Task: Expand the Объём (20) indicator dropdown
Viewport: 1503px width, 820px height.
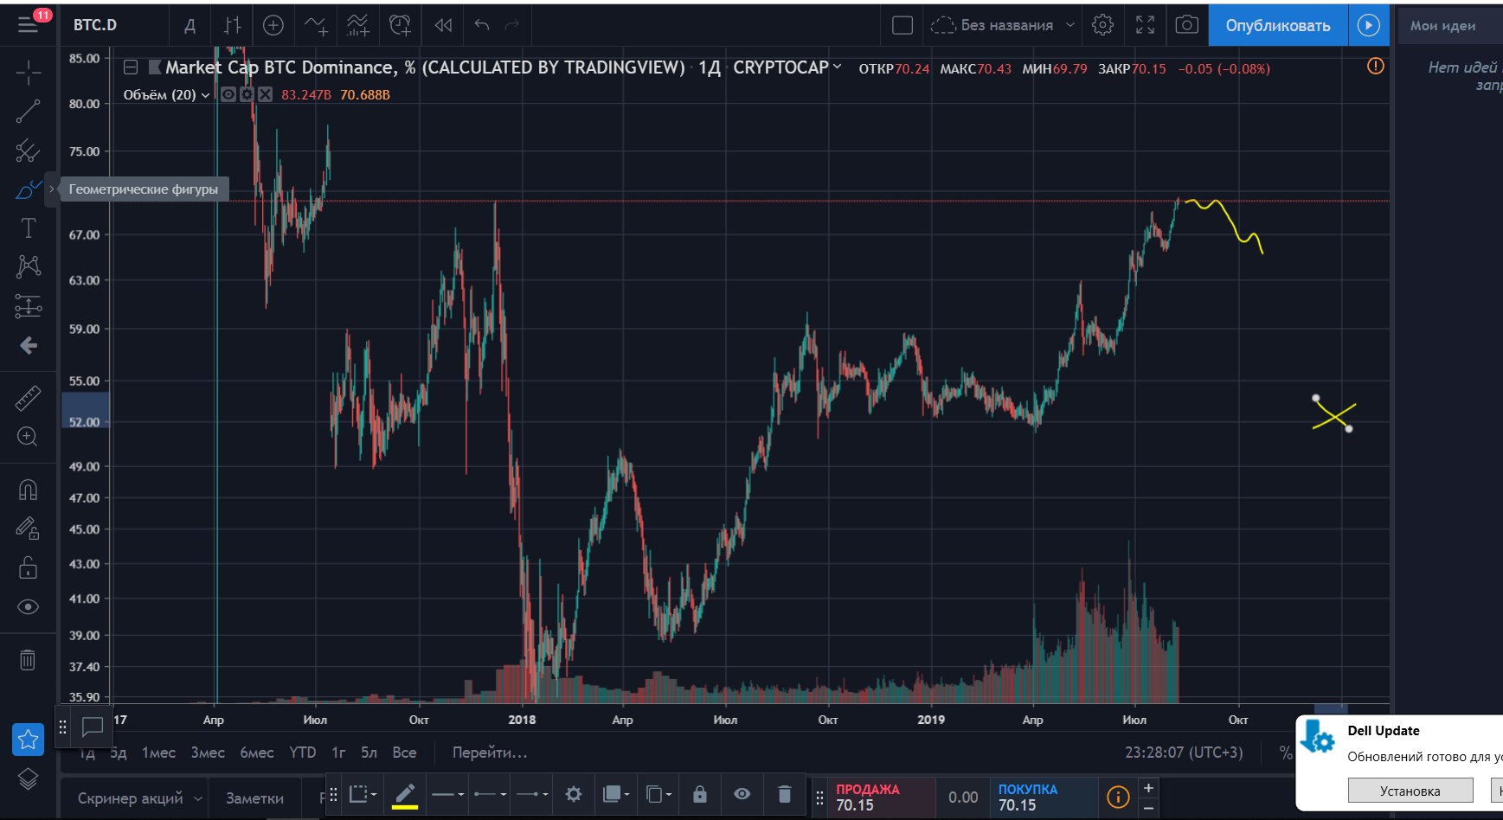Action: click(205, 95)
